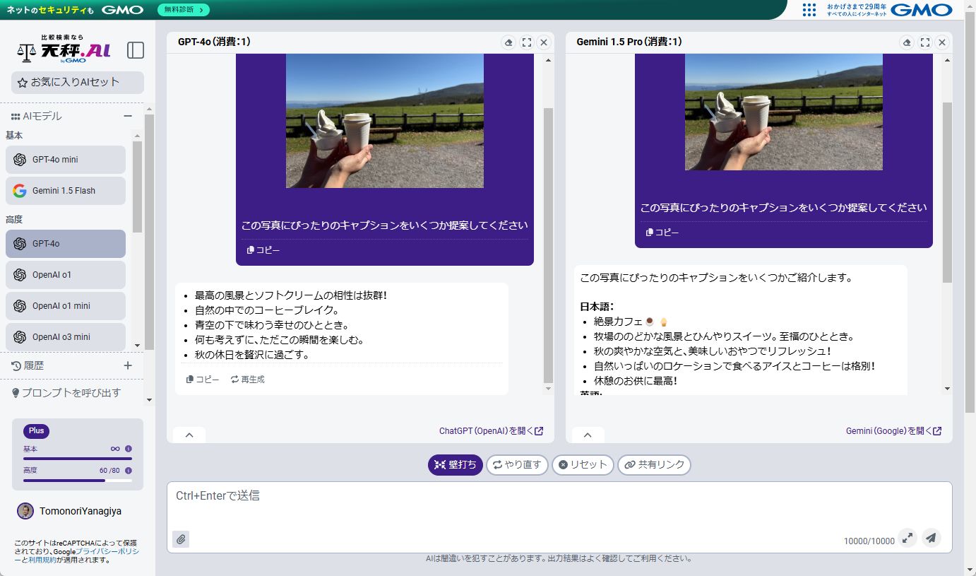Expand the GPT-4o panel to fullscreen

pos(526,42)
